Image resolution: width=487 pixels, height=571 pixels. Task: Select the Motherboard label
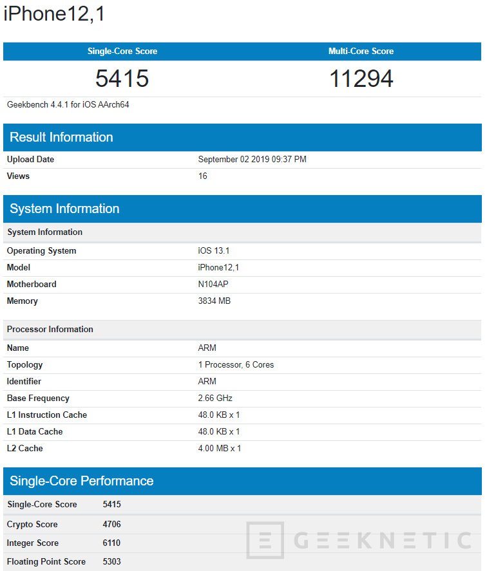[32, 285]
